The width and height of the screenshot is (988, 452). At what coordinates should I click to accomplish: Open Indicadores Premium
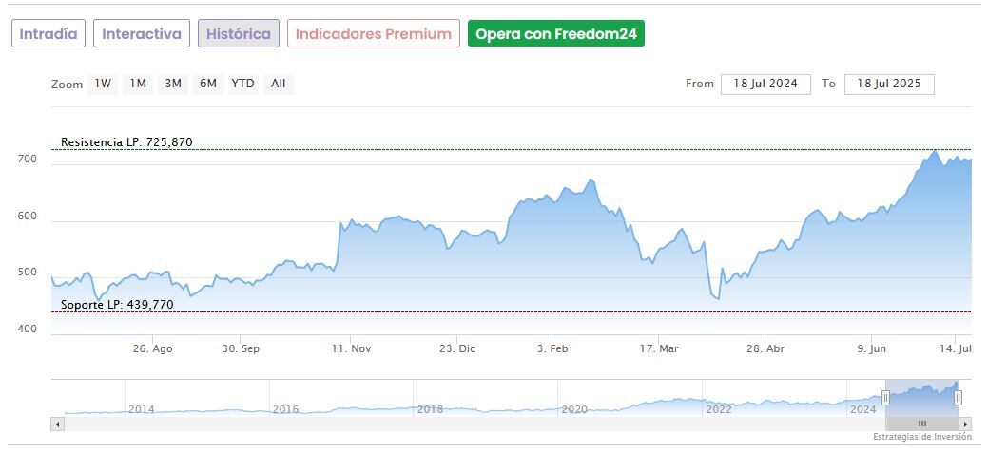click(x=373, y=34)
